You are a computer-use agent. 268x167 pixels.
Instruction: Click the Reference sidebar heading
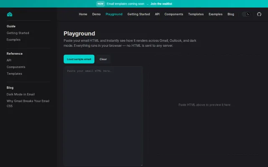[x=15, y=53]
